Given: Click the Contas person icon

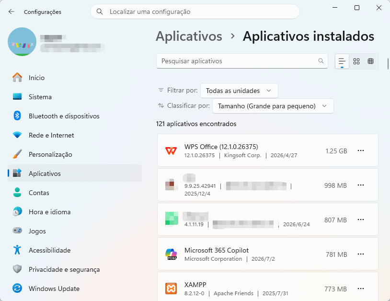Looking at the screenshot, I should [17, 192].
